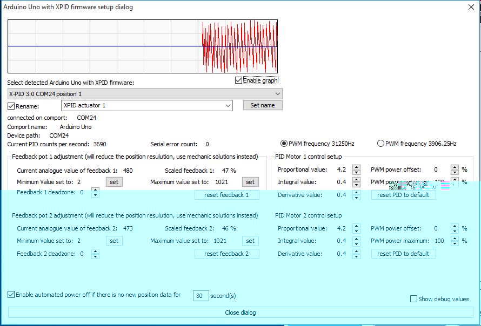Disable the Enable graph checkbox

pos(239,80)
